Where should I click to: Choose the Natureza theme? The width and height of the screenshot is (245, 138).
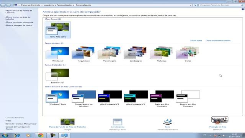coord(162,54)
